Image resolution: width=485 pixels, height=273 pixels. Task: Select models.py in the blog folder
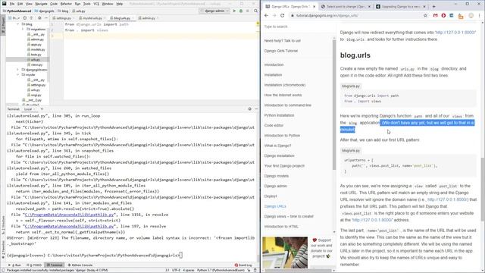pyautogui.click(x=37, y=49)
